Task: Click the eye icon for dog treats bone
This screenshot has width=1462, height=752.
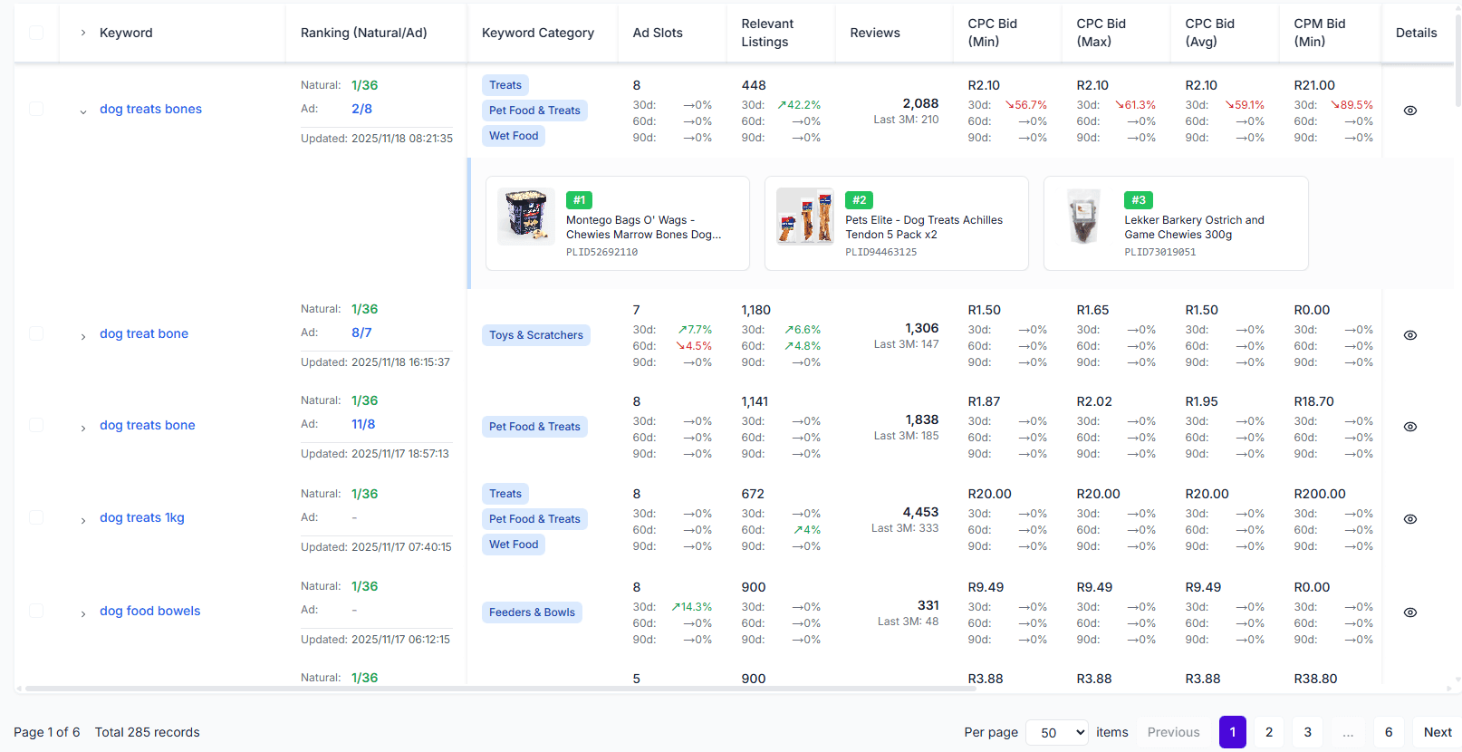Action: 1409,427
